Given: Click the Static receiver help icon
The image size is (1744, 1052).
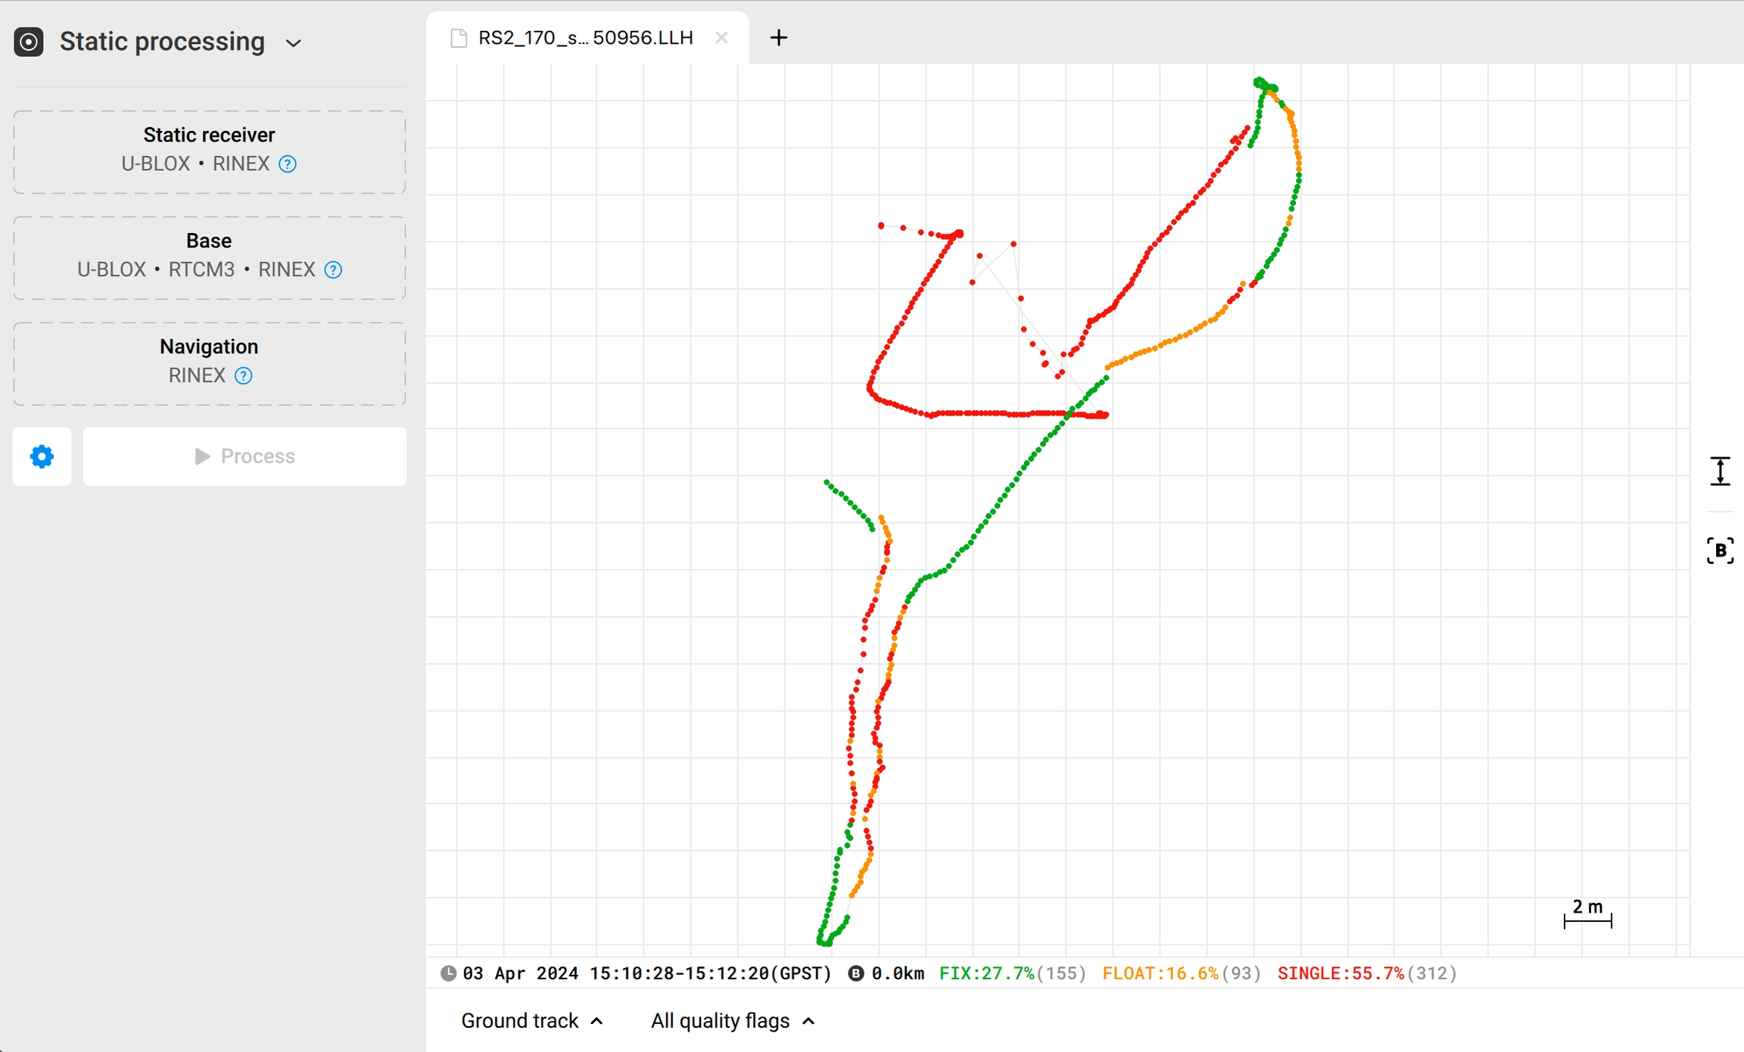Looking at the screenshot, I should point(288,164).
